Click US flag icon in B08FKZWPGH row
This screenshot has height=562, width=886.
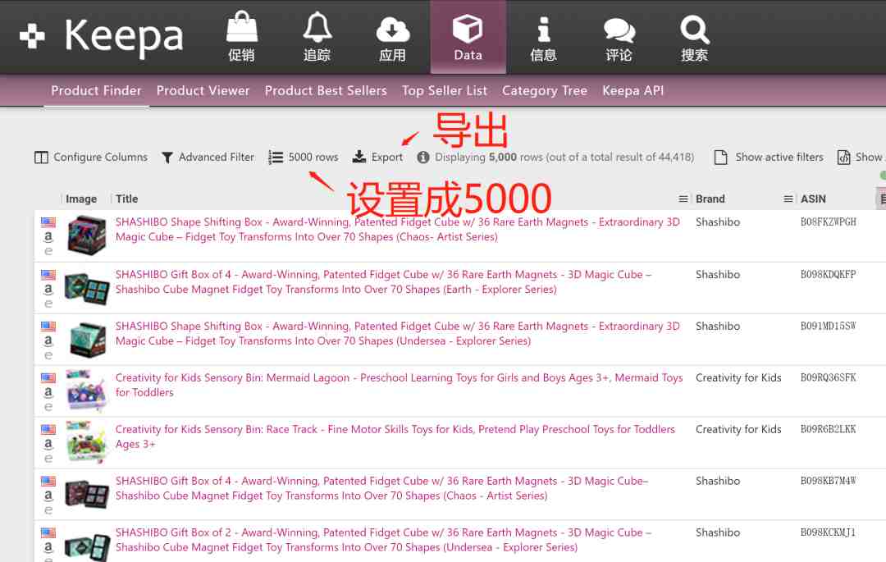pyautogui.click(x=48, y=222)
